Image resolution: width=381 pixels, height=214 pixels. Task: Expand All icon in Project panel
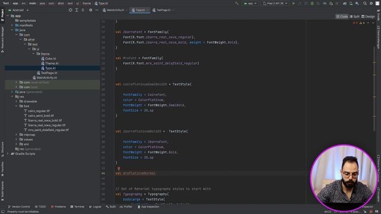point(77,10)
